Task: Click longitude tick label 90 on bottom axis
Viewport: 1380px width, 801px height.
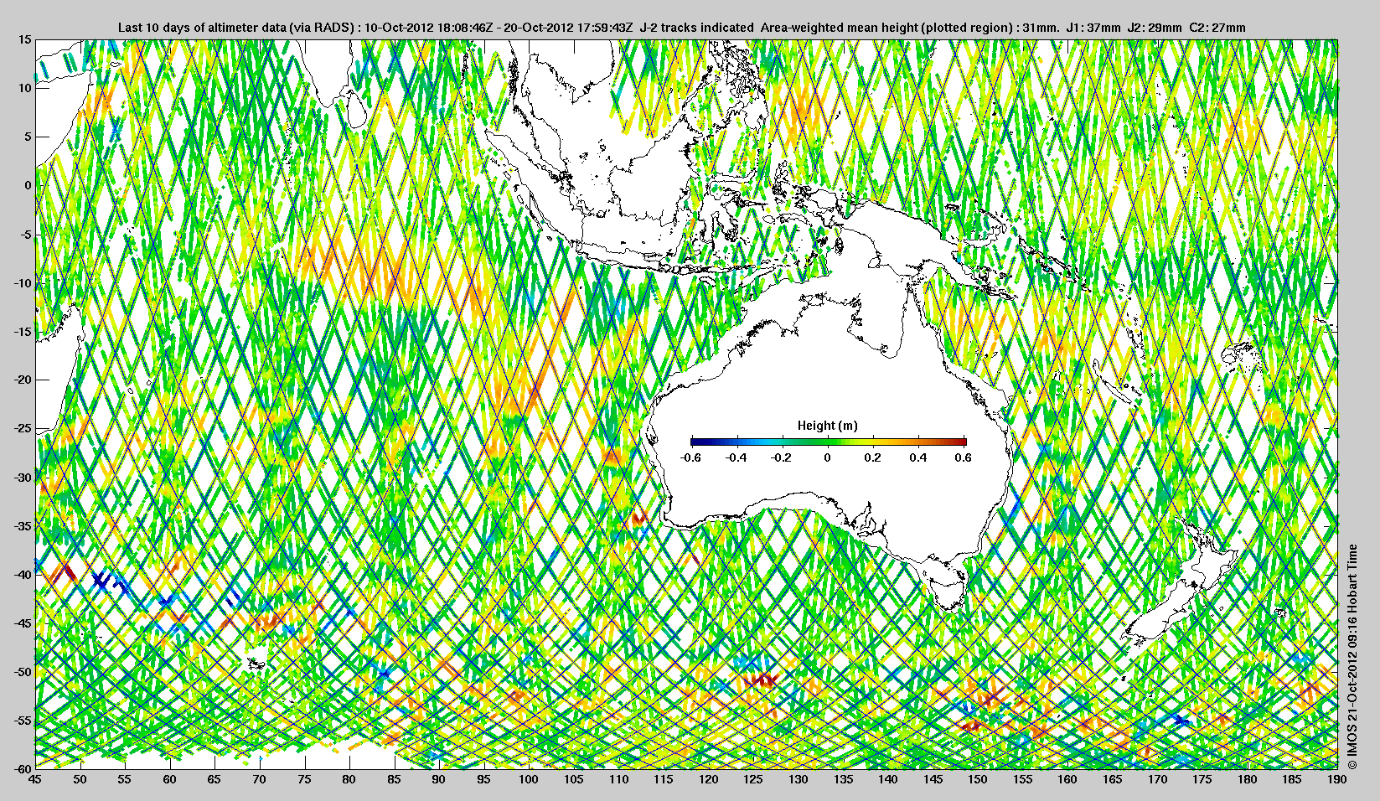Action: [439, 779]
